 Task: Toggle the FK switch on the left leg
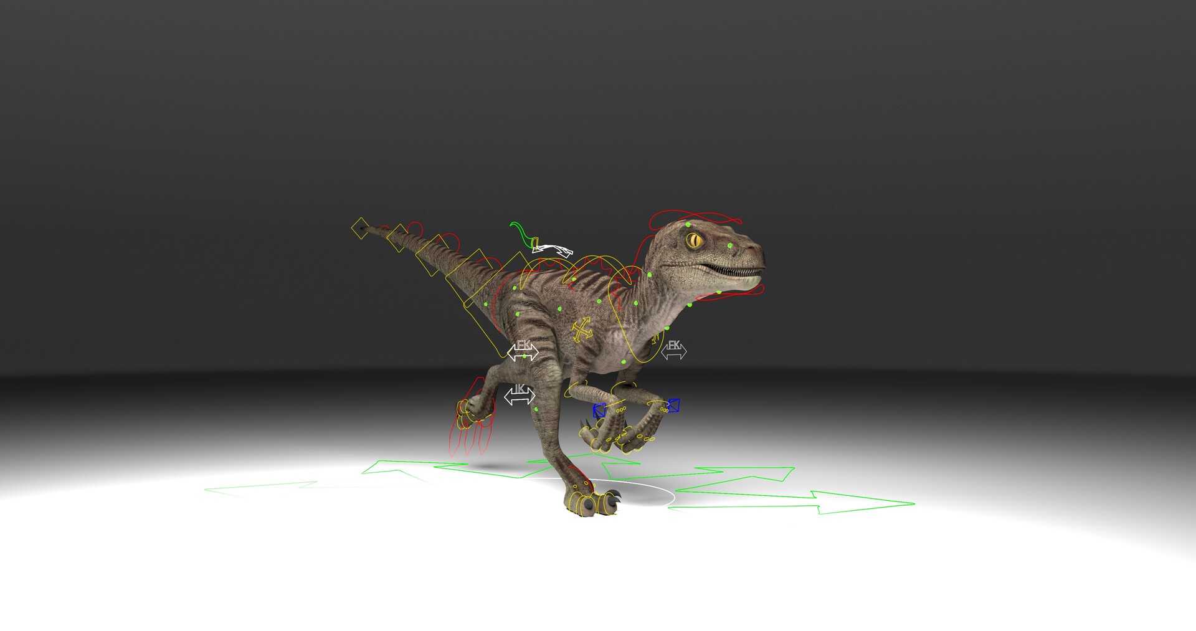pyautogui.click(x=523, y=351)
